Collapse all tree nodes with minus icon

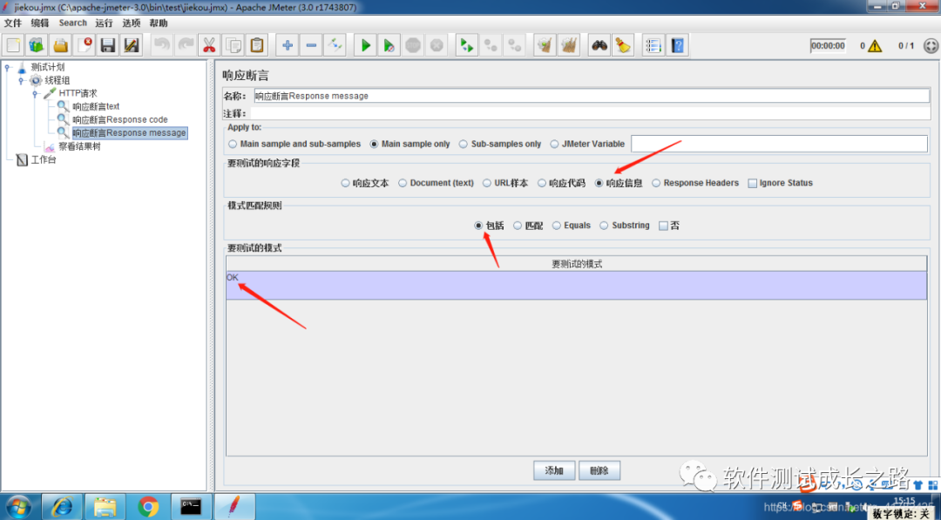click(311, 45)
